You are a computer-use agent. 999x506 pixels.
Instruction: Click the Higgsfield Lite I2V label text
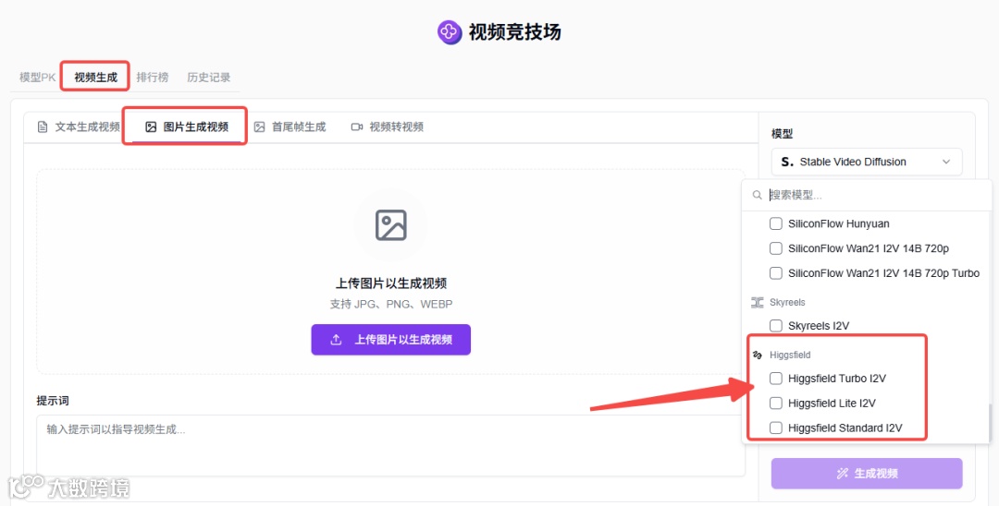(832, 404)
